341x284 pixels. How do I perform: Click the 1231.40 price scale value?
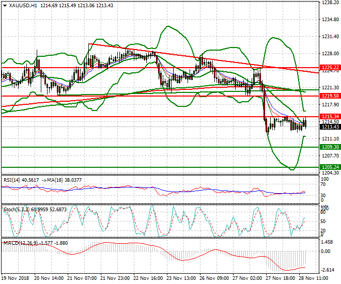(x=330, y=37)
